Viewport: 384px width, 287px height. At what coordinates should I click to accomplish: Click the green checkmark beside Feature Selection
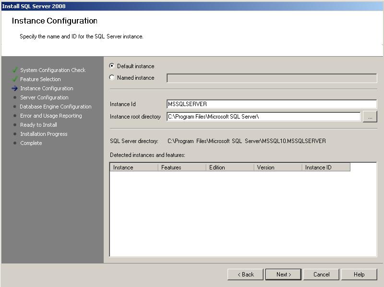click(x=15, y=79)
